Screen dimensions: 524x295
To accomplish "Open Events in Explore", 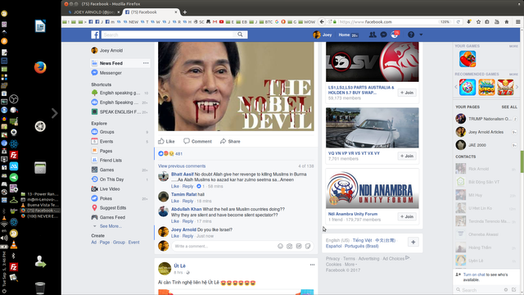I will 106,142.
